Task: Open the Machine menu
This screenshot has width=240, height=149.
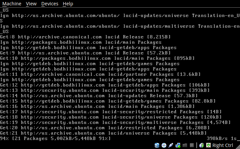Action: tap(12, 4)
